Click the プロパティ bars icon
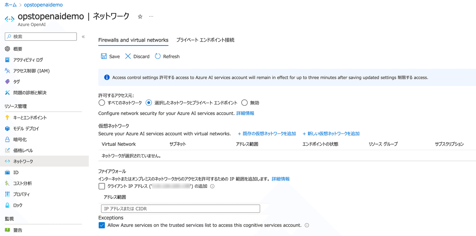Viewport: 476px width, 236px height. tap(7, 194)
